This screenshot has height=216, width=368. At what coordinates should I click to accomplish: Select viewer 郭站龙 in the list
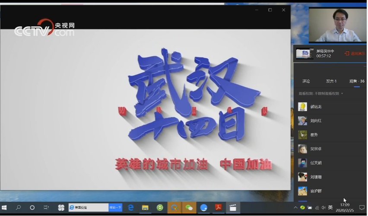[316, 107]
